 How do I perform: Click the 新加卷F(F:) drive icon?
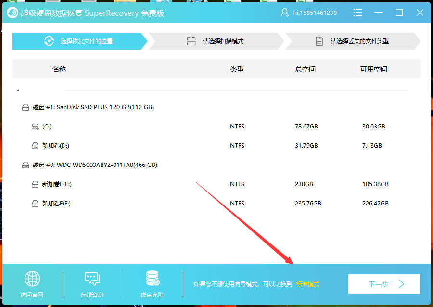click(x=35, y=204)
